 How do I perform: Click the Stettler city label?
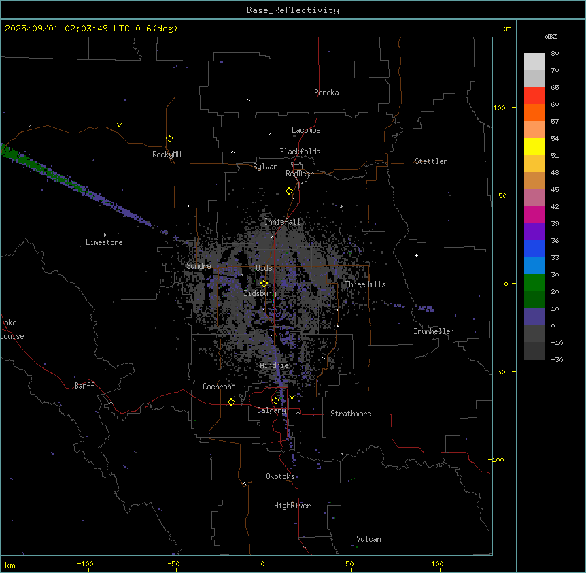pos(430,161)
